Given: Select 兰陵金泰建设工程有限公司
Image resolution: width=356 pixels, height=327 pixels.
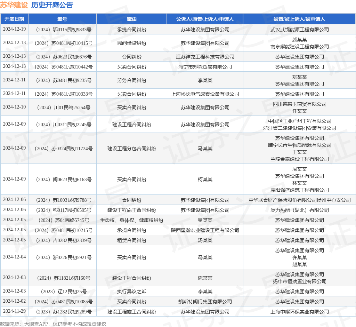Looking at the screenshot, I should (x=300, y=159).
